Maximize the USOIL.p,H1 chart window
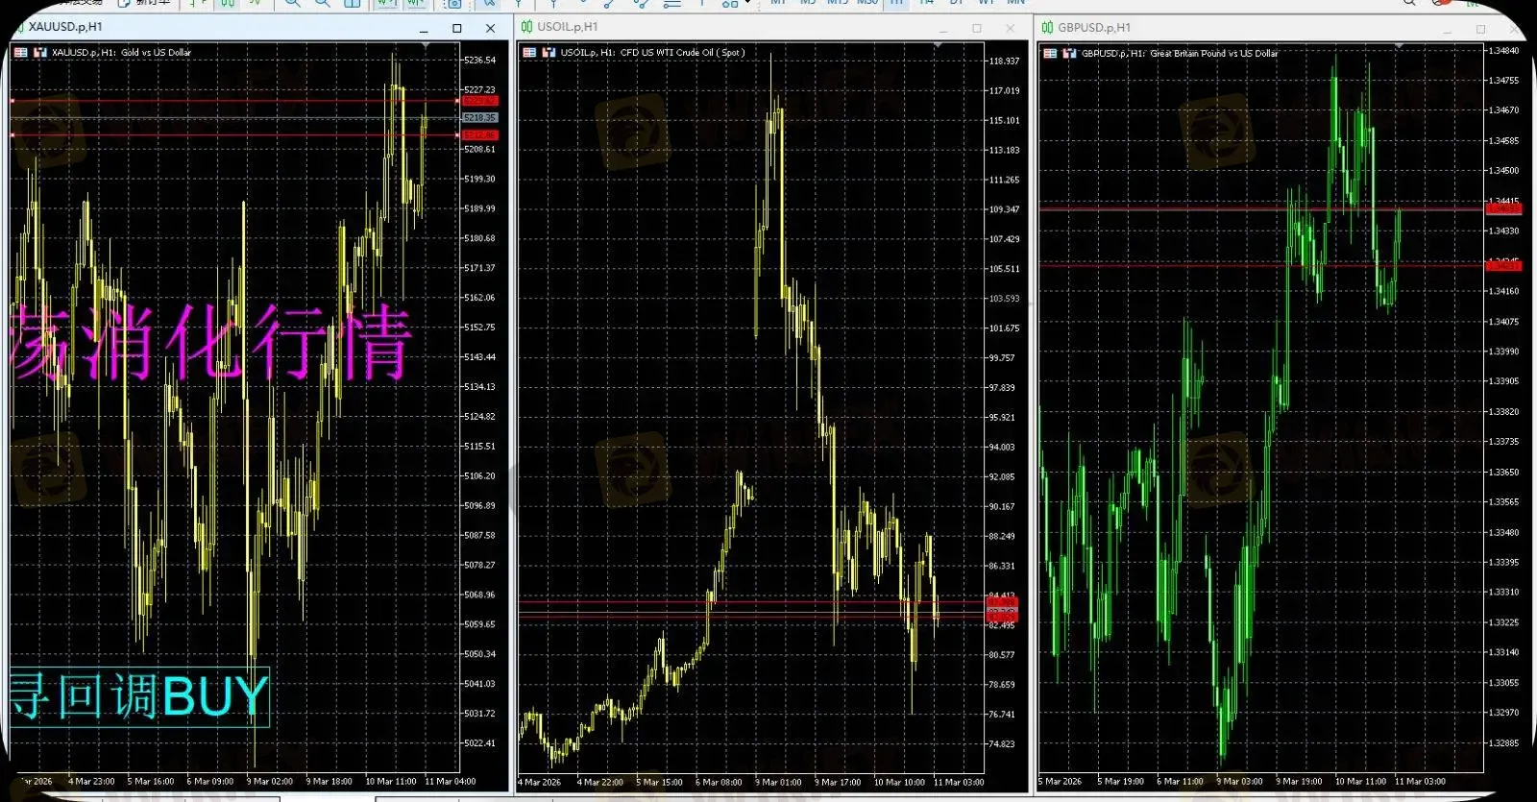The height and width of the screenshot is (802, 1537). pyautogui.click(x=977, y=29)
